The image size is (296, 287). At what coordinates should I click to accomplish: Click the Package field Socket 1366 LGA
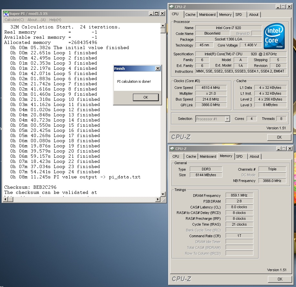click(x=229, y=39)
